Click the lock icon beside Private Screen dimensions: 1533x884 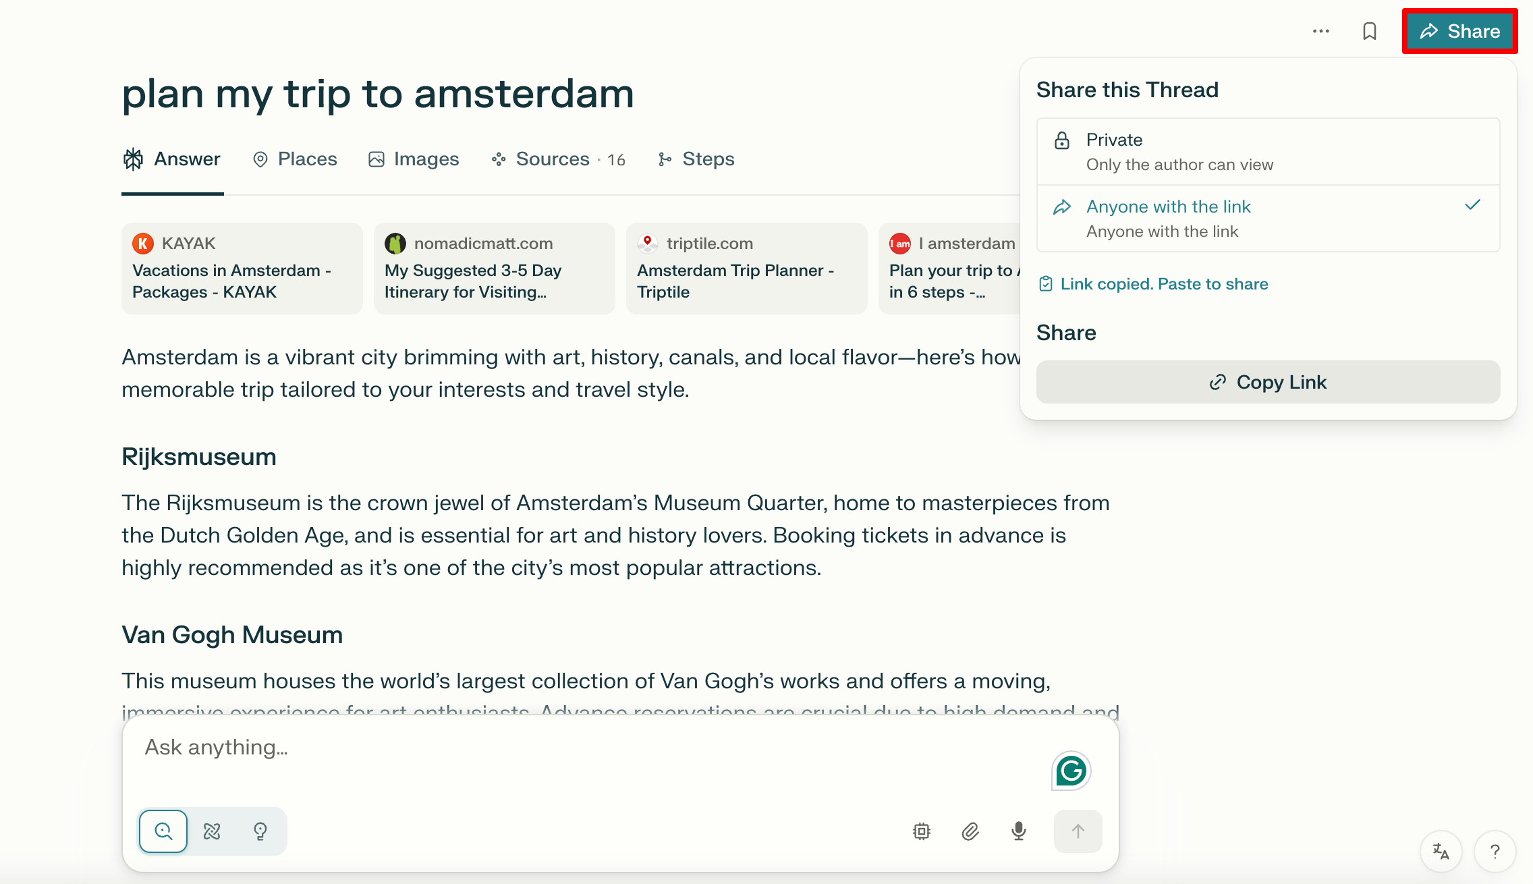[1062, 140]
